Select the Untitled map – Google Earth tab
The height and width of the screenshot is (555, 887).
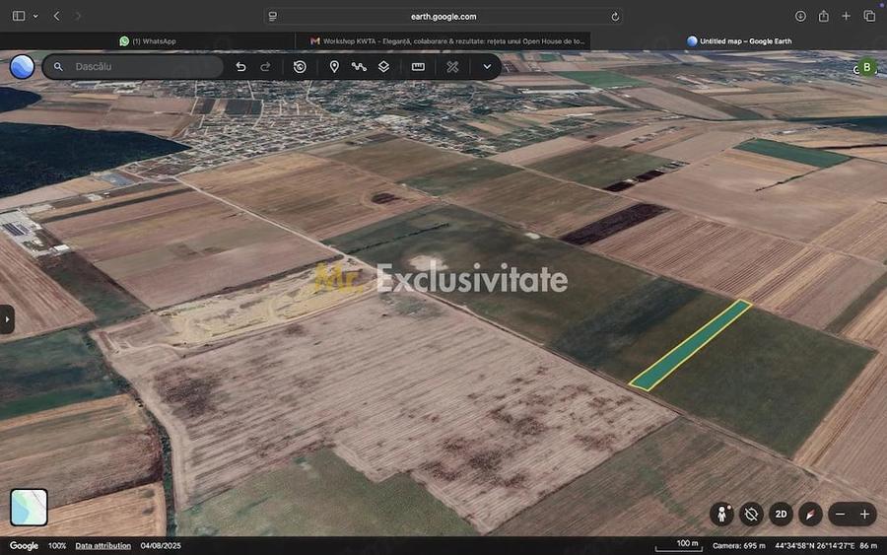point(739,41)
